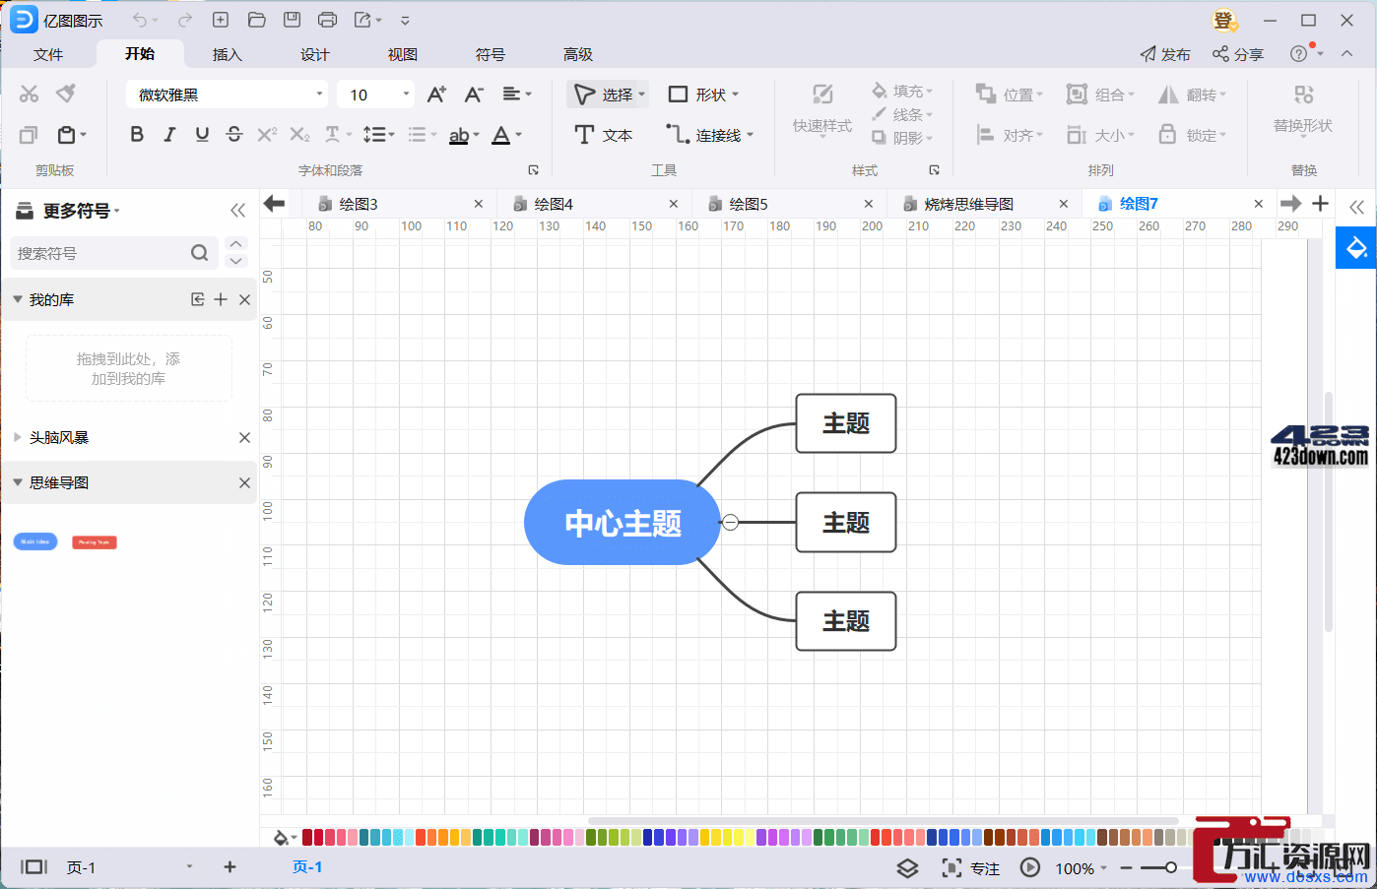Click the Replace Shape icon
Screen dimensions: 1377x889
click(x=1302, y=108)
